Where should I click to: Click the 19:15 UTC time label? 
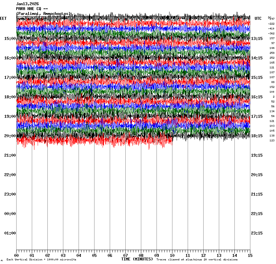[257, 155]
